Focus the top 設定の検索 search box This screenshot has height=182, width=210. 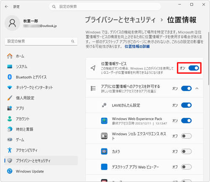(105, 7)
